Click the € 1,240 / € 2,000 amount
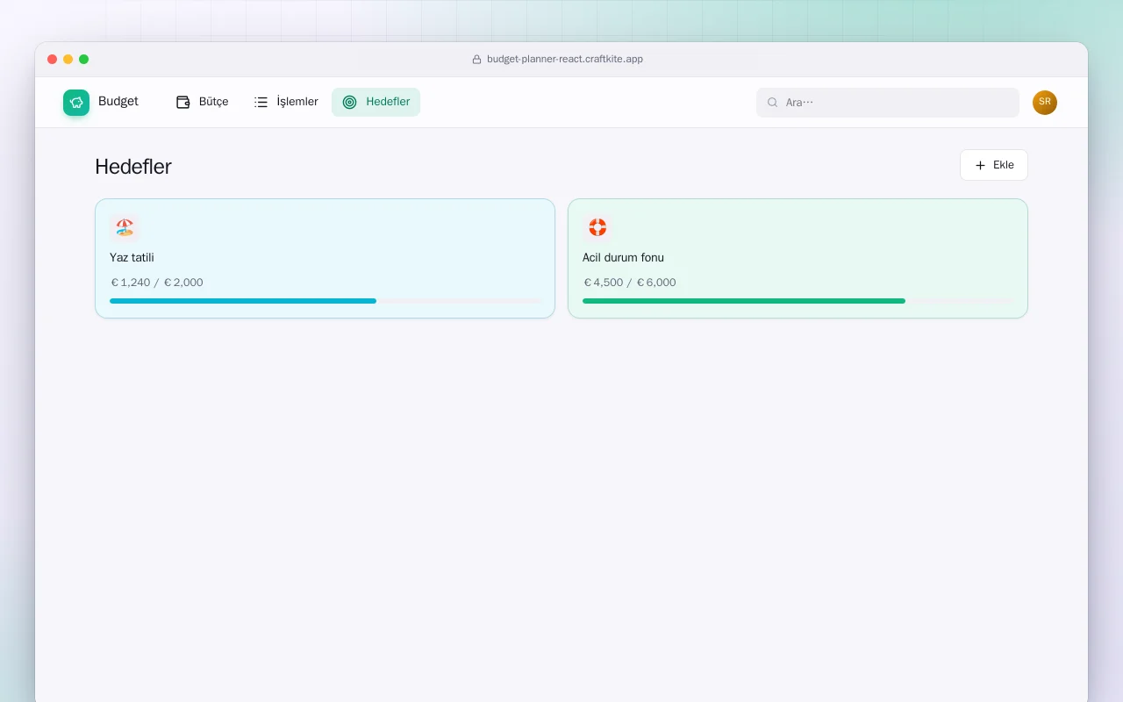This screenshot has height=702, width=1123. point(157,283)
